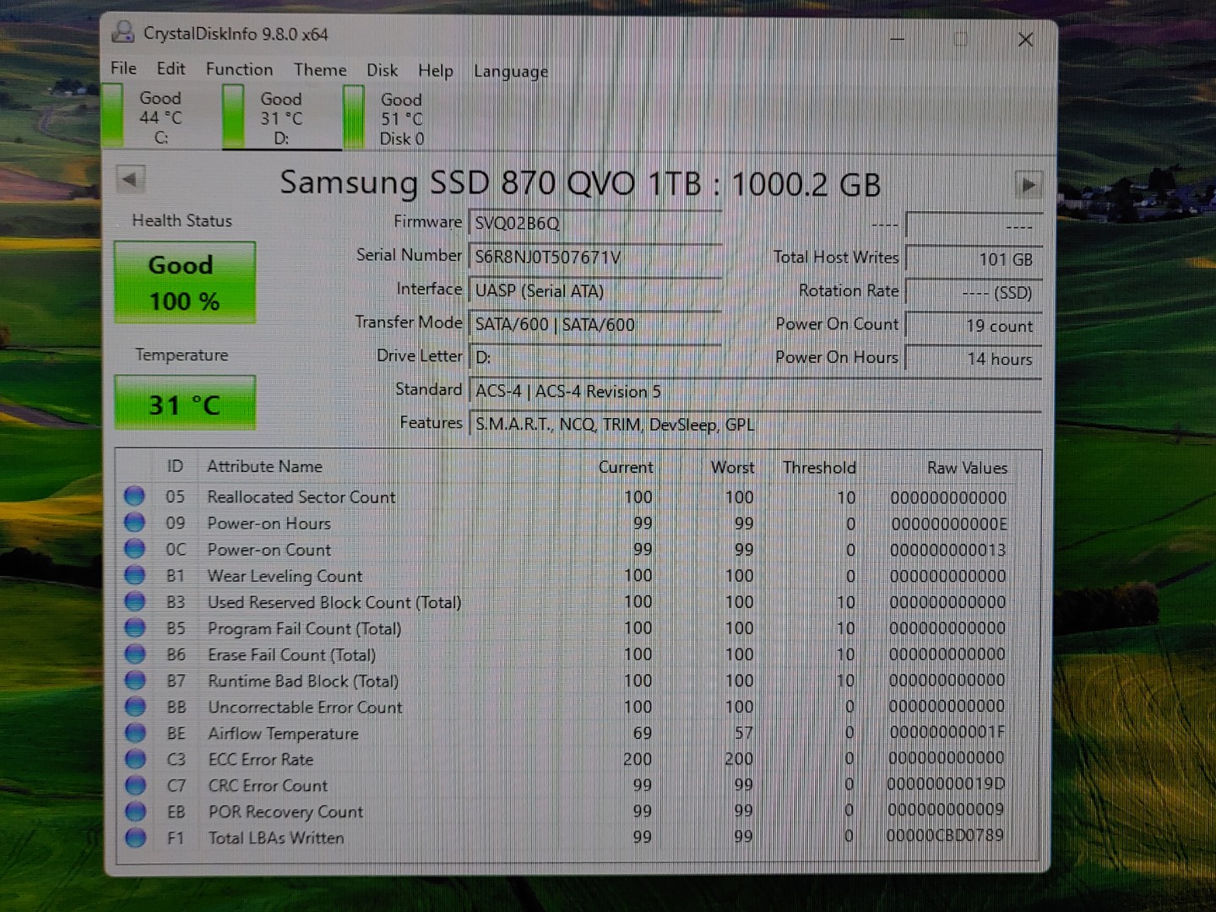Select the Disk 0 tab at 51 °C
The image size is (1216, 912).
(x=402, y=120)
